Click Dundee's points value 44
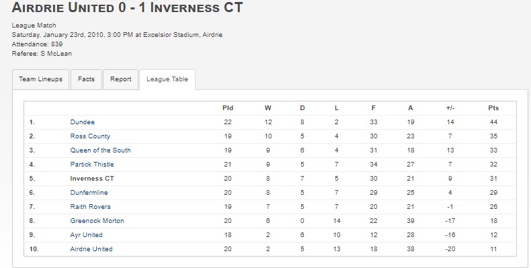 [x=493, y=122]
